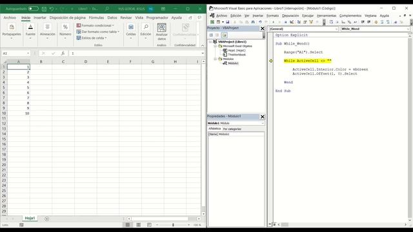Open Estilos de celda dropdown
The height and width of the screenshot is (232, 413).
(x=92, y=38)
